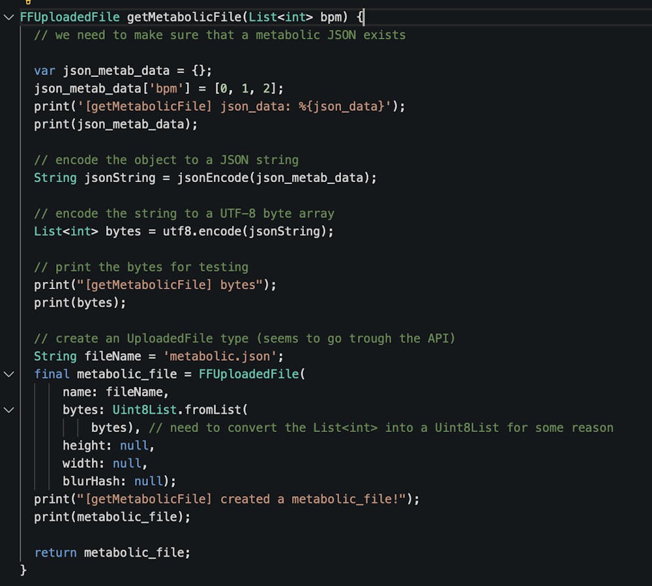Viewport: 652px width, 586px height.
Task: Click the final keyword before metabolic_file
Action: (x=52, y=374)
